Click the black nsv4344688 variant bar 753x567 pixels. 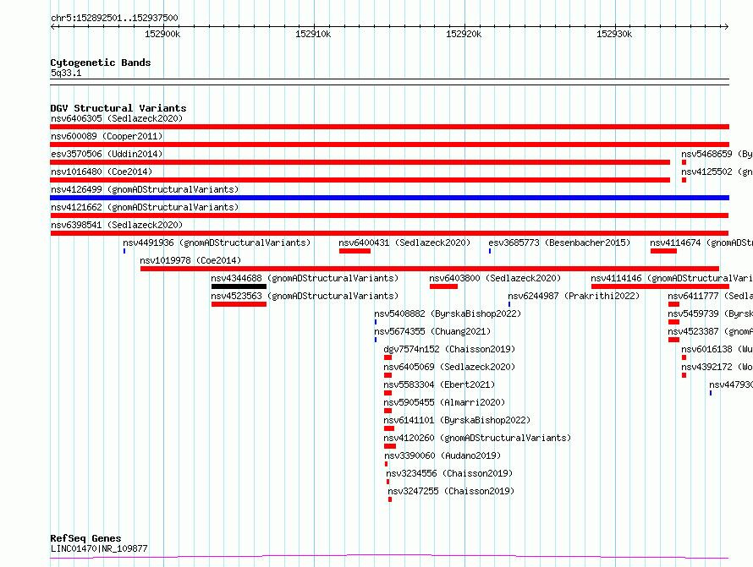pos(239,286)
